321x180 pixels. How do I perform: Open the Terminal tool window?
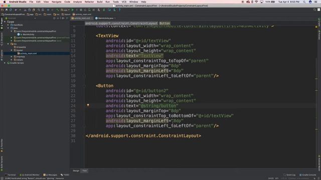10,175
